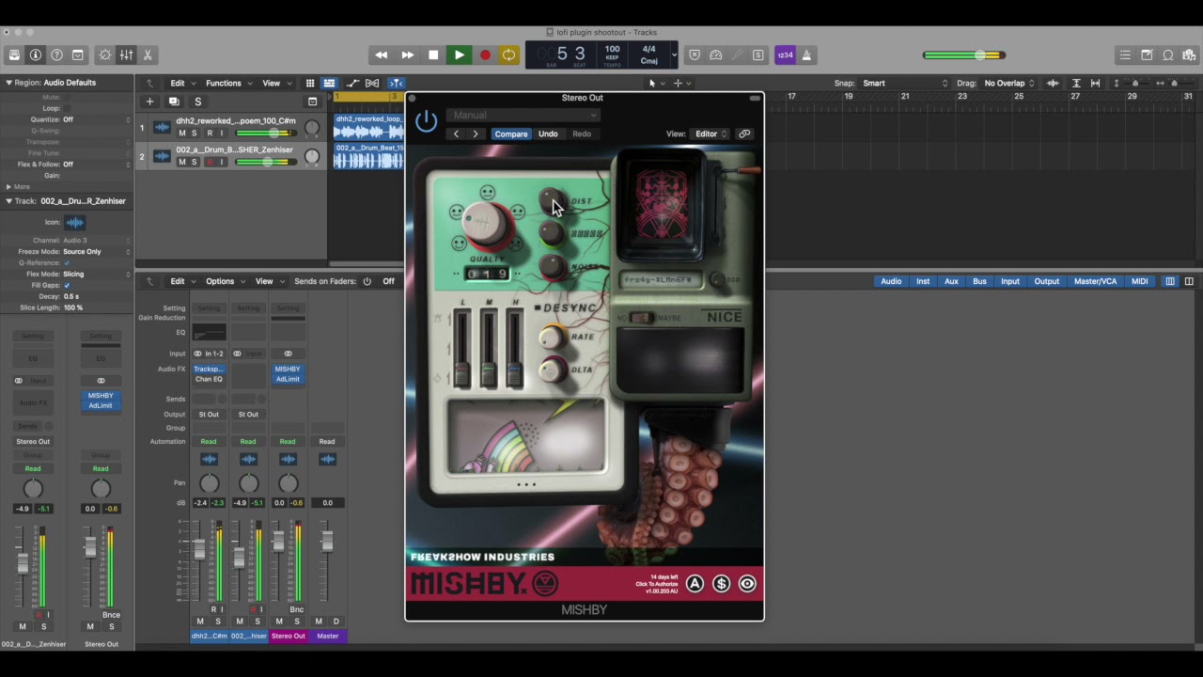Screen dimensions: 1203x677
Task: Click the green Play button
Action: click(x=459, y=55)
